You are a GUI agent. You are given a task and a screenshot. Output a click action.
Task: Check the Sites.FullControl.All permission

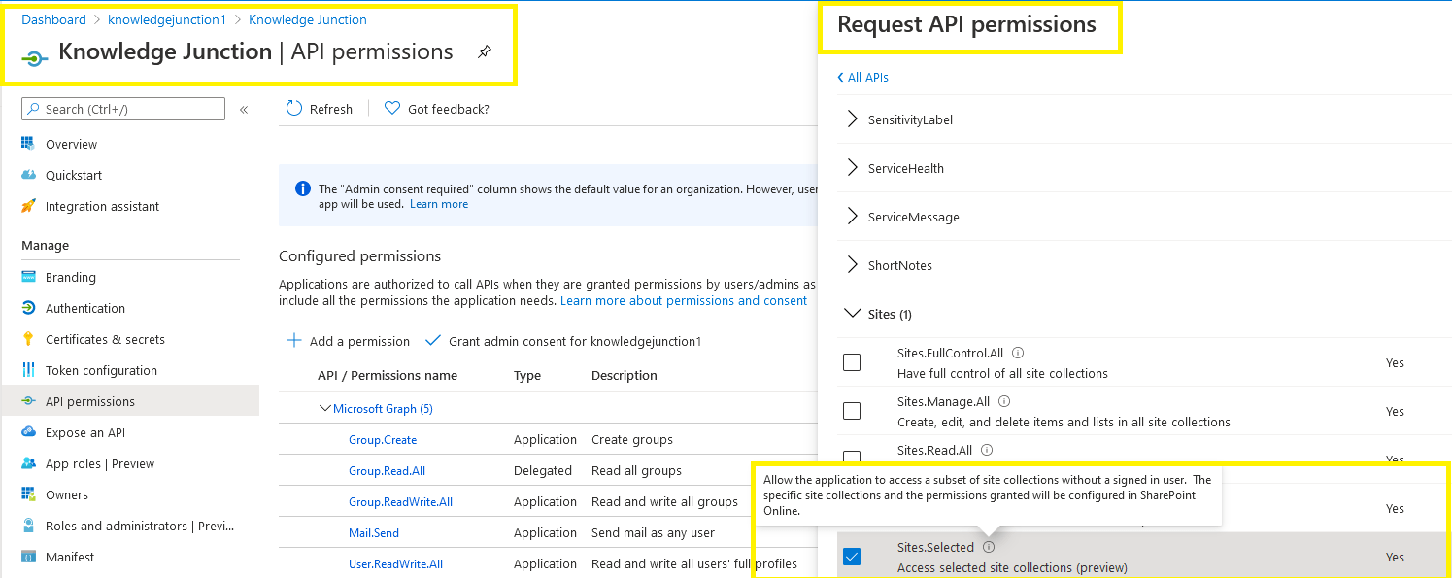[852, 361]
